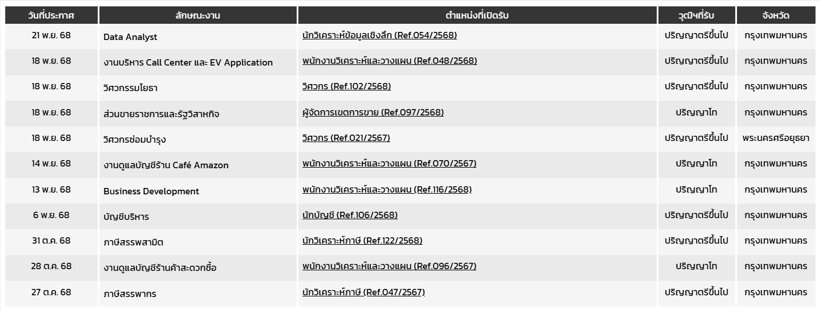Screen dimensions: 819x315
Task: Click the วุฒิฯที่รับ column header
Action: tap(696, 15)
